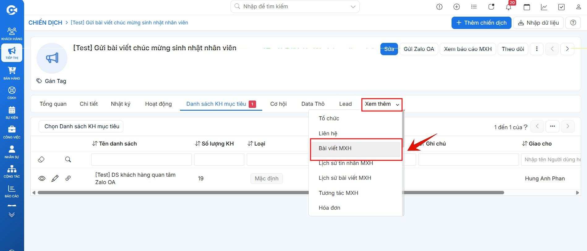
Task: Click the app logo at top left
Action: 12,10
